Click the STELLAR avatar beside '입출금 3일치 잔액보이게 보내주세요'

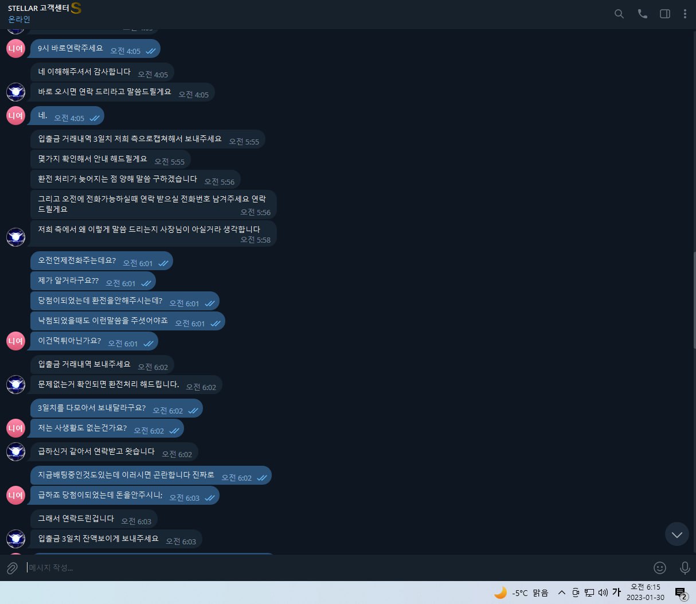(15, 539)
